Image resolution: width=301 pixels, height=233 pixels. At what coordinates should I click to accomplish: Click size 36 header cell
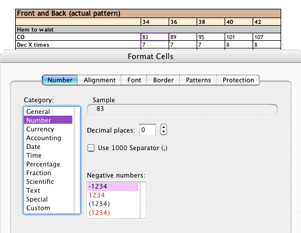(183, 22)
